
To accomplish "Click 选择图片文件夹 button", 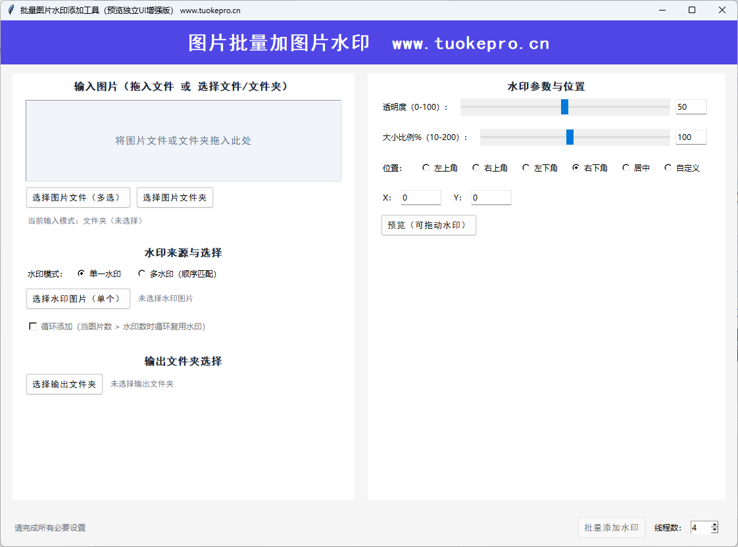I will coord(174,197).
